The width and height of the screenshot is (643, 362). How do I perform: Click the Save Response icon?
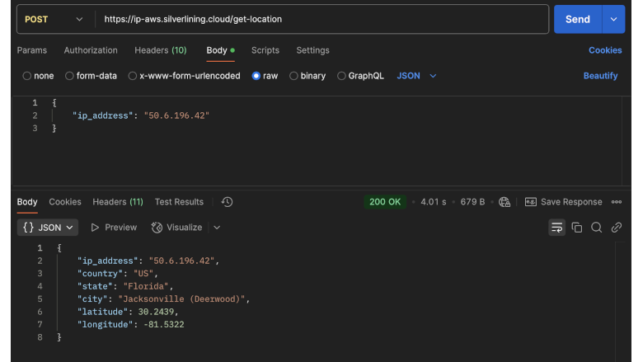[531, 202]
